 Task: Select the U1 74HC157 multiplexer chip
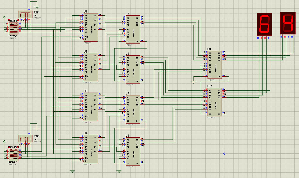coord(91,27)
